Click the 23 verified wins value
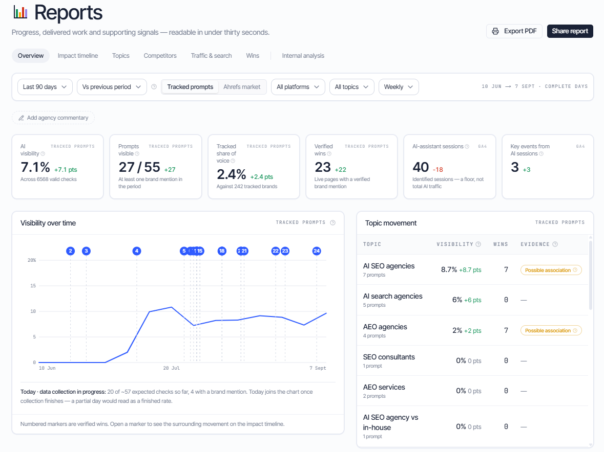 [x=322, y=167]
